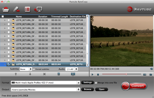The height and width of the screenshot is (98, 154).
Task: Enable Forced subtitles checkbox
Action: [x=34, y=69]
